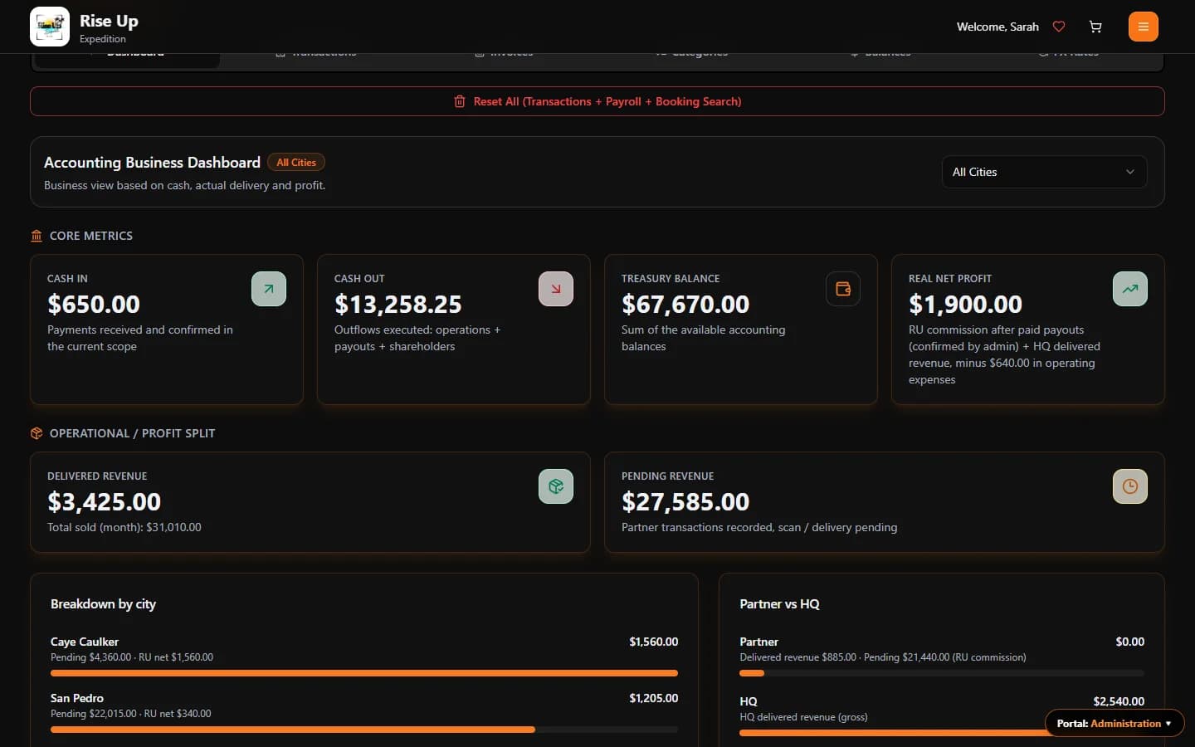Click the $67,670.00 Treasury value
Viewport: 1195px width, 747px height.
click(x=685, y=305)
